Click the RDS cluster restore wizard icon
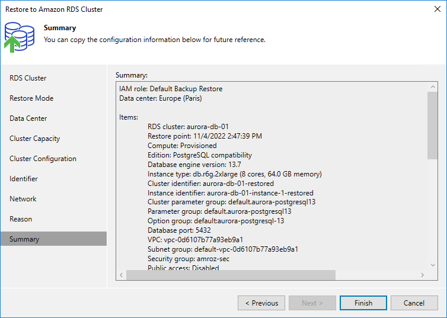Screen dimensions: 447x318 click(20, 37)
